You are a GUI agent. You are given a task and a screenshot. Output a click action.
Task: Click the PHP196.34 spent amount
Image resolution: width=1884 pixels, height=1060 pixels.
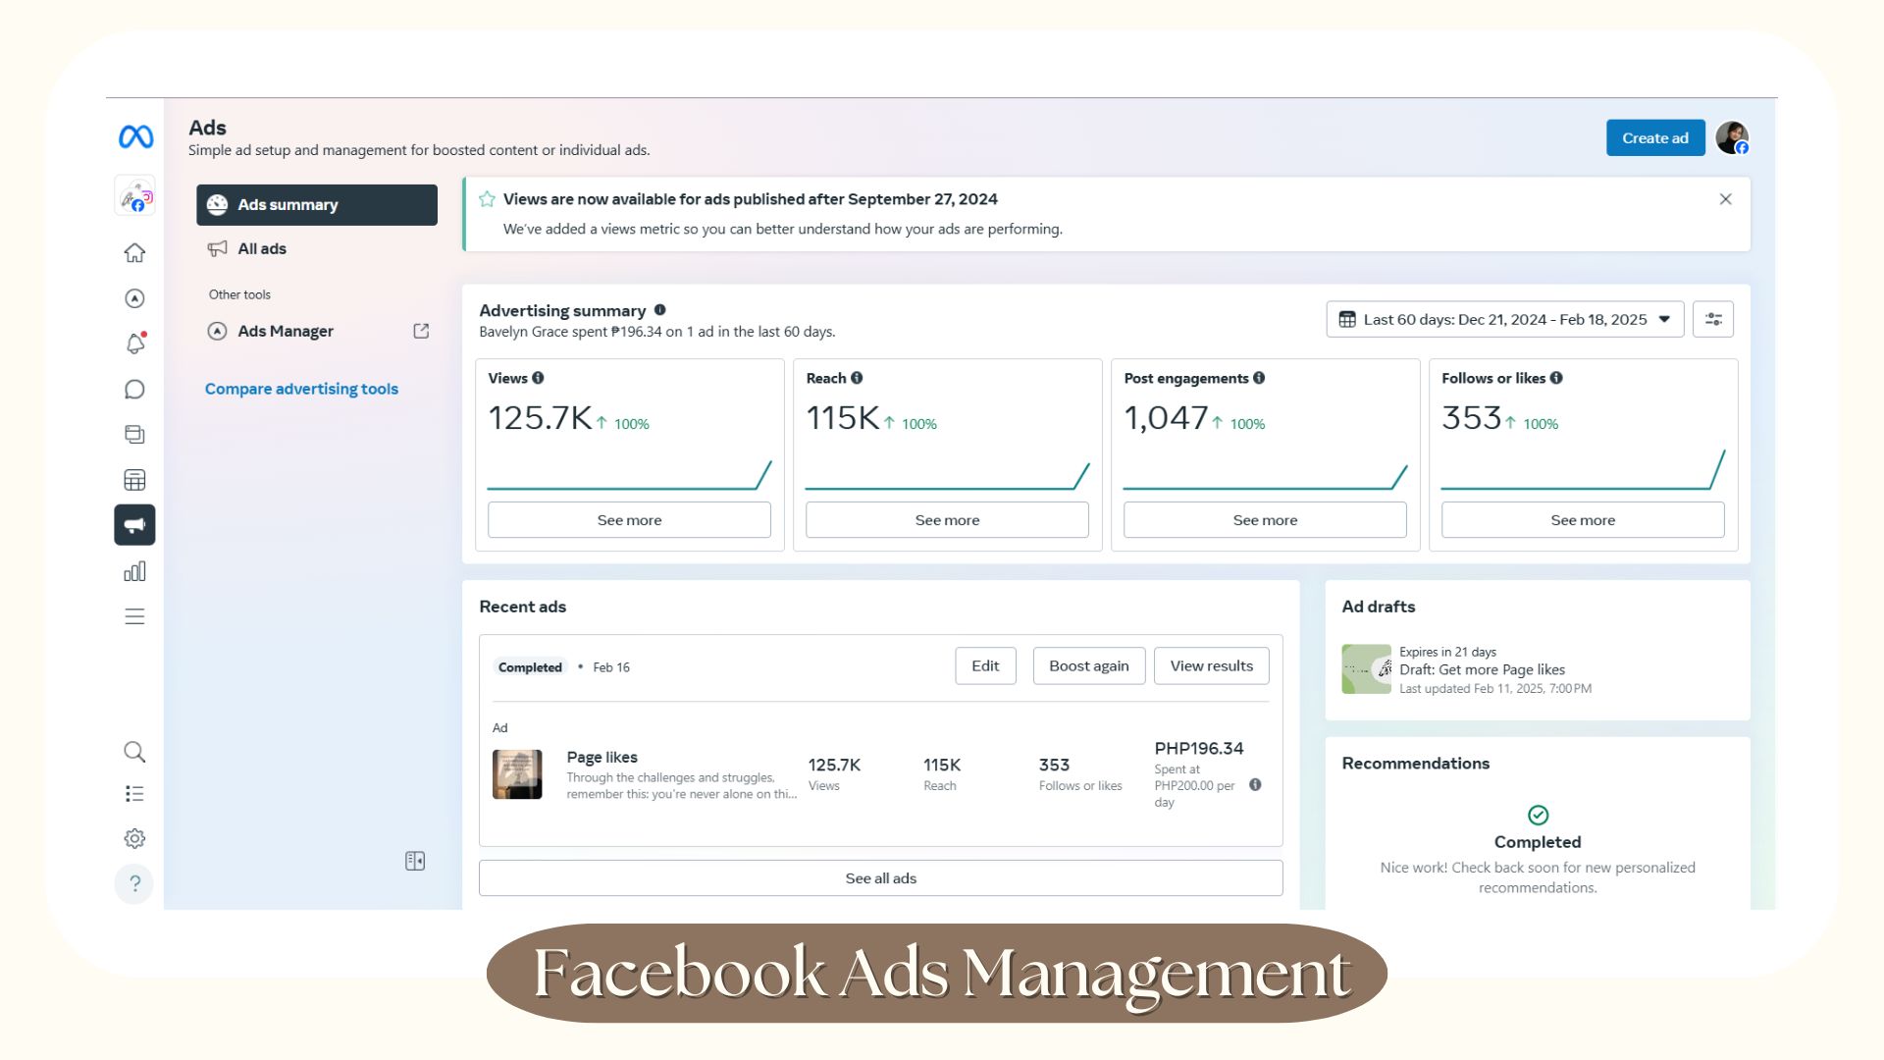pyautogui.click(x=1199, y=749)
